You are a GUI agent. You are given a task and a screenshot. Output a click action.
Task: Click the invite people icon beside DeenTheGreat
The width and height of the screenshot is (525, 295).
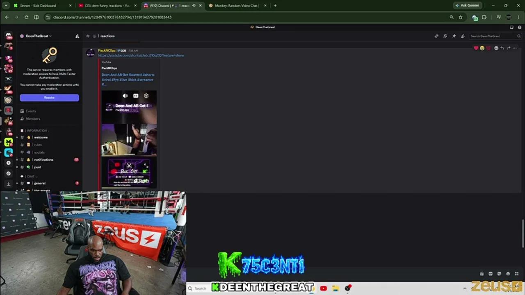(77, 36)
